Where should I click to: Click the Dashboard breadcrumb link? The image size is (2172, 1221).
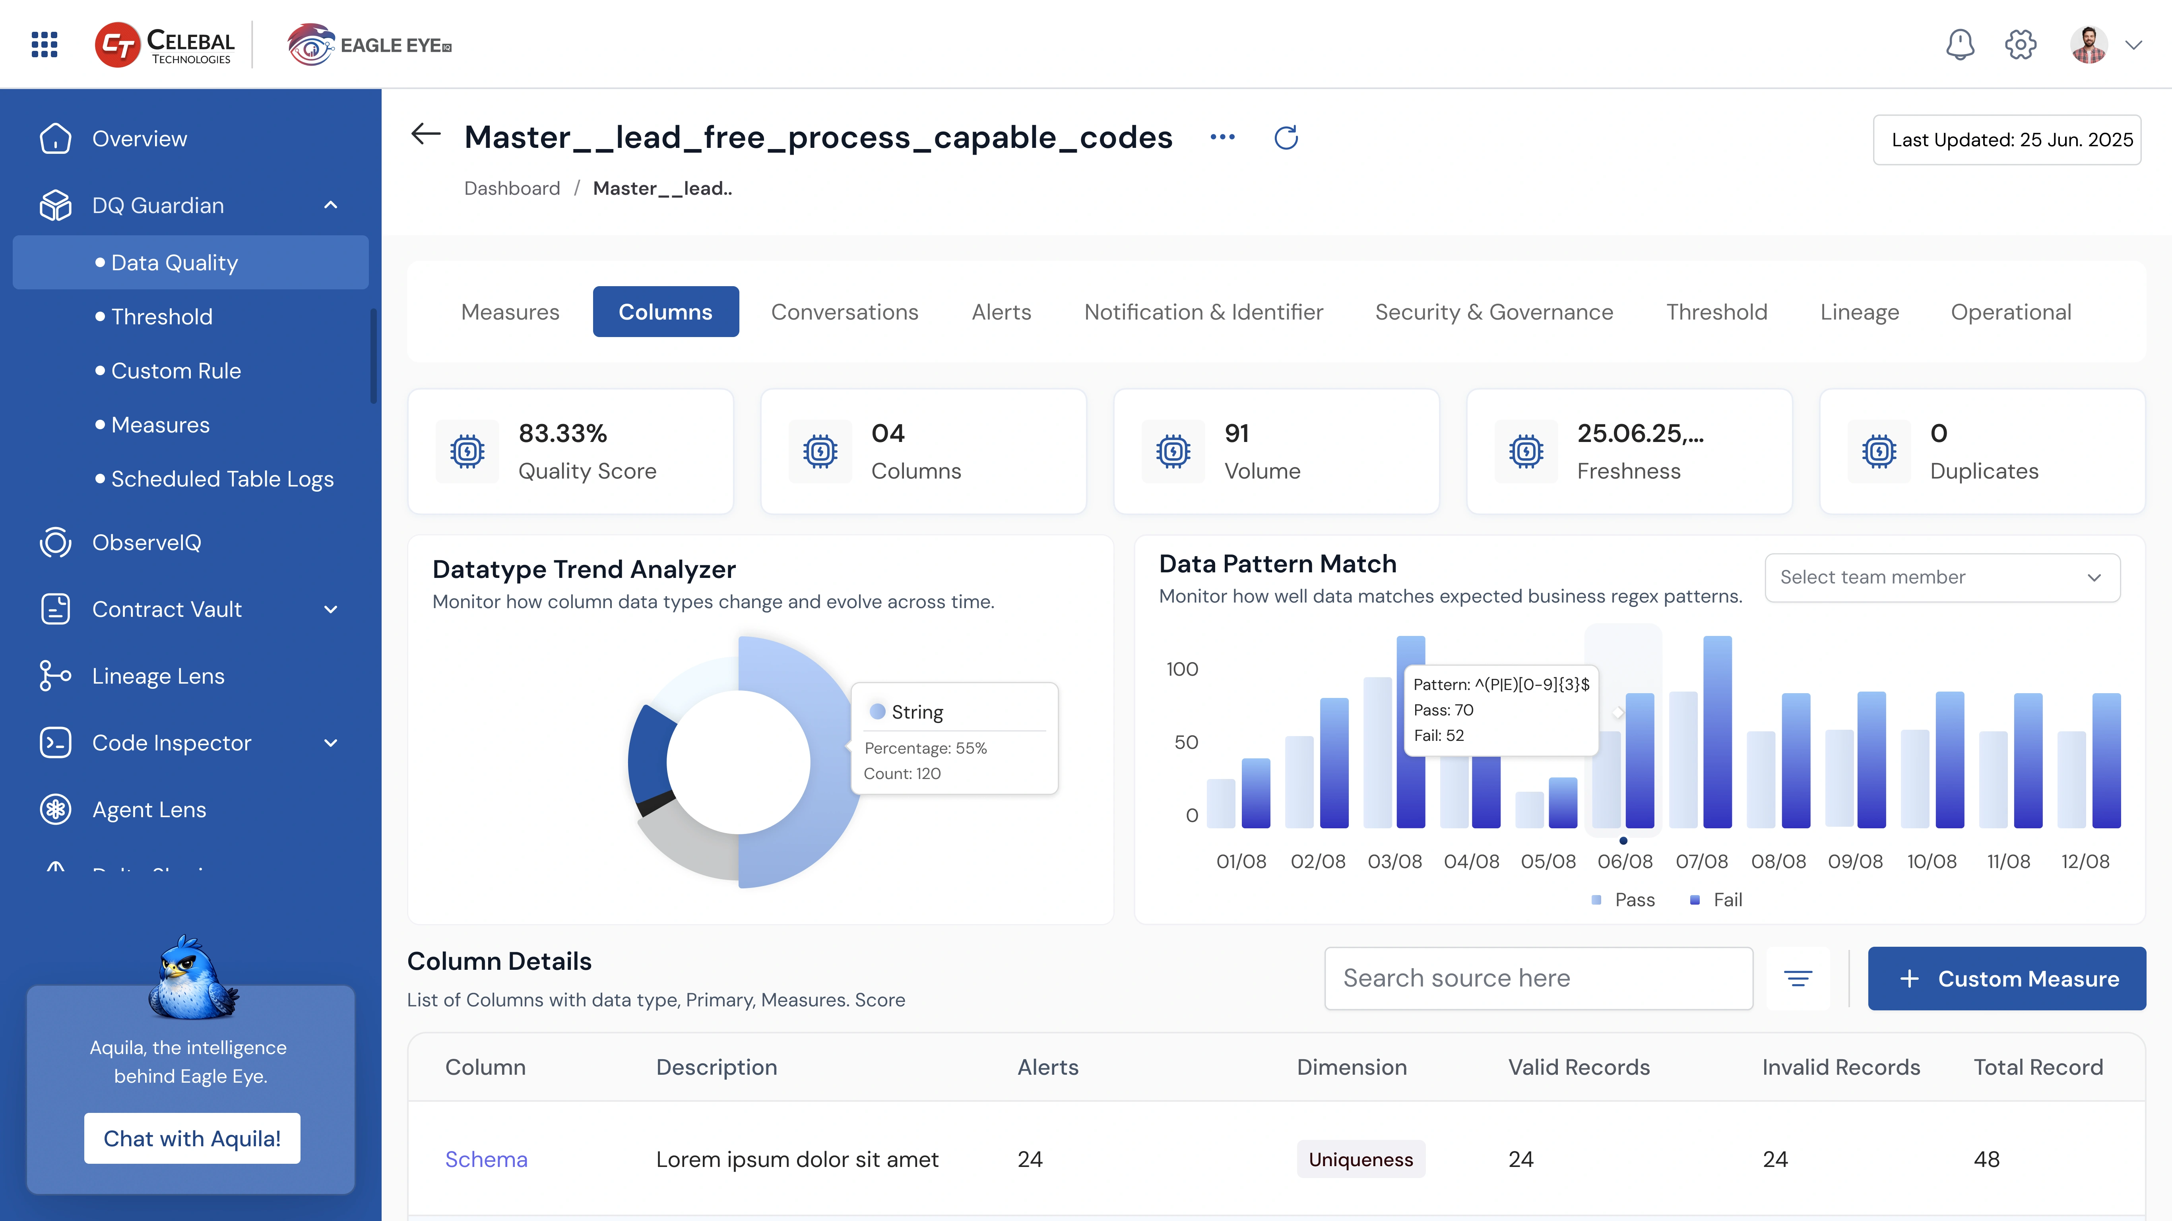tap(512, 188)
